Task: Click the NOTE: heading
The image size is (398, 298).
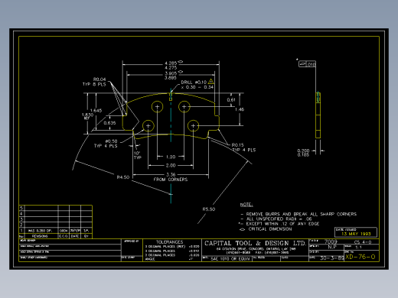Action: [246, 205]
